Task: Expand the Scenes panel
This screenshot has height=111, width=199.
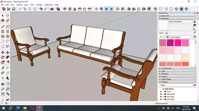Action: (x=177, y=77)
